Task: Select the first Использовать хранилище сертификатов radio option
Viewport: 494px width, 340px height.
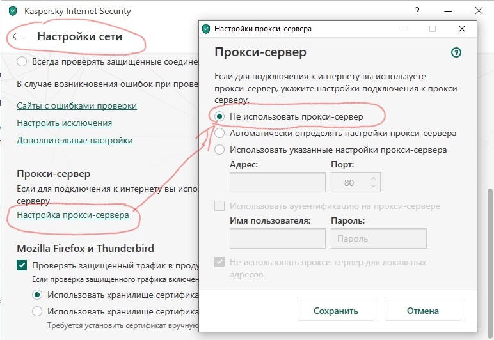Action: click(37, 295)
